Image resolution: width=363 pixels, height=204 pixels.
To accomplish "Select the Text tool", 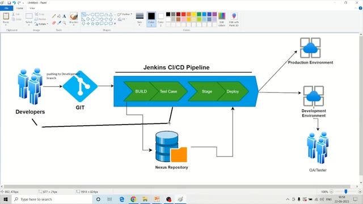I will [x=64, y=16].
